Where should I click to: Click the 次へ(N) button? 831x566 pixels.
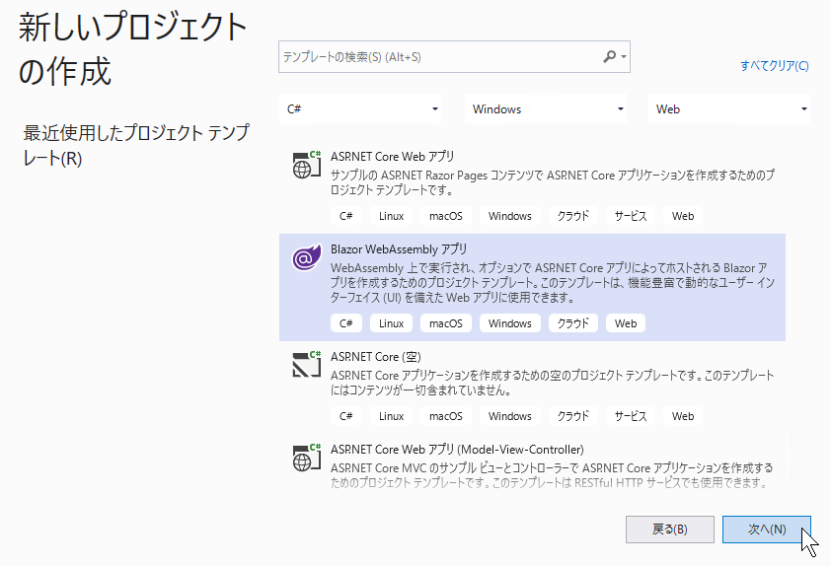pyautogui.click(x=766, y=530)
